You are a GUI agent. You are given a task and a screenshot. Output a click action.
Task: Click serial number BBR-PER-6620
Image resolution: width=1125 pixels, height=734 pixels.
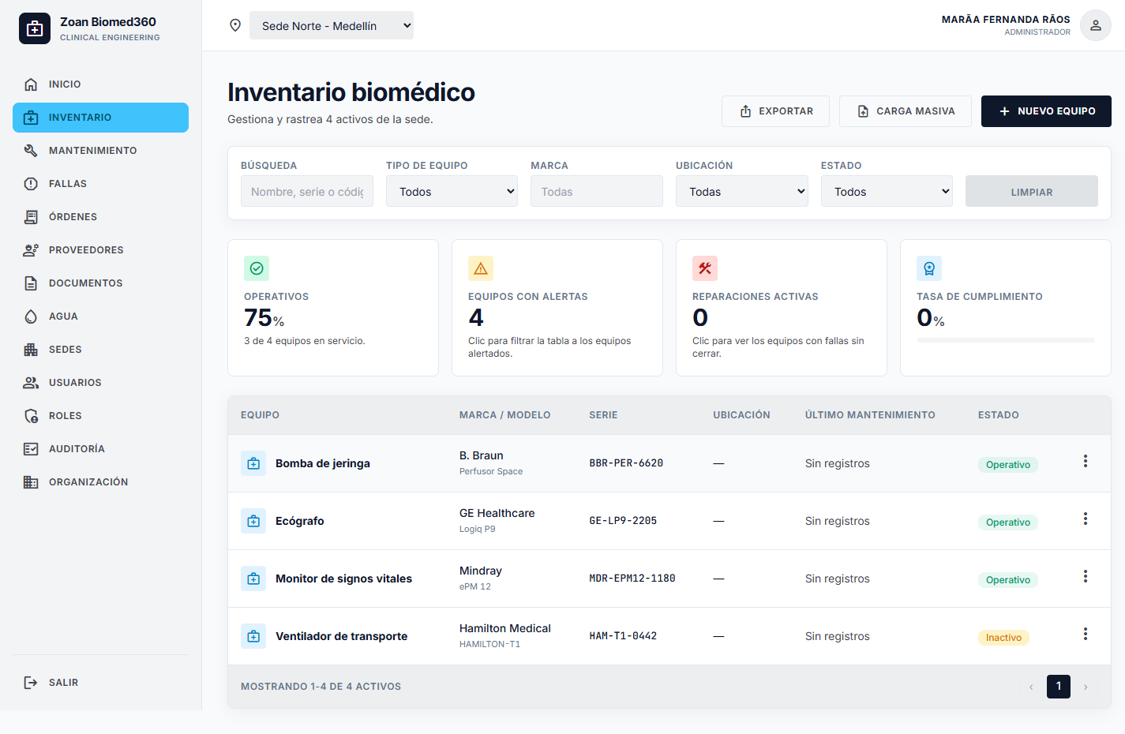(x=626, y=463)
